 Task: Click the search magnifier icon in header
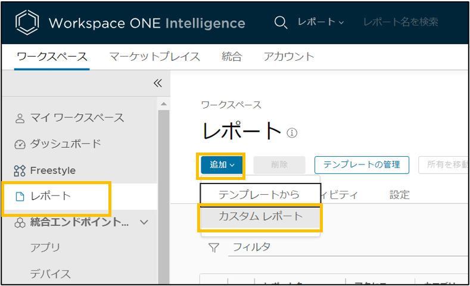pyautogui.click(x=281, y=23)
